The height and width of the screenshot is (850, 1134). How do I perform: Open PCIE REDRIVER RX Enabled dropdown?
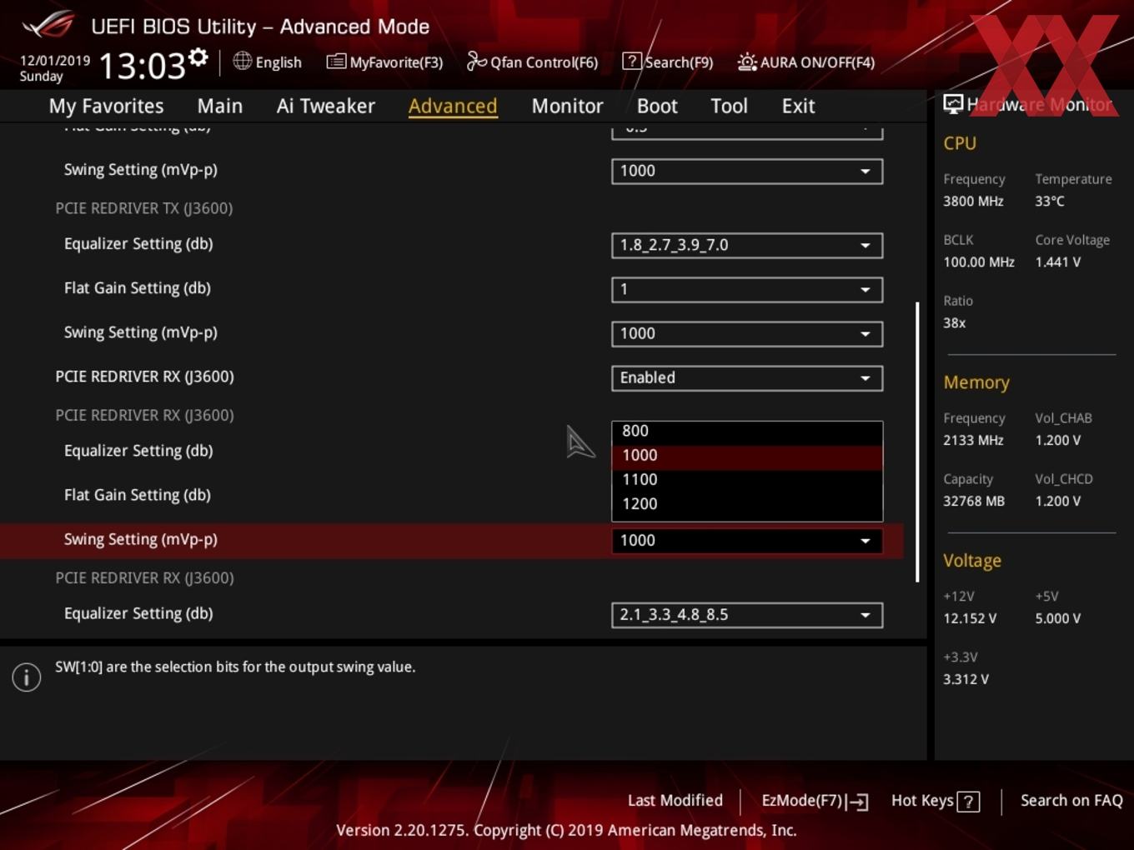point(747,377)
